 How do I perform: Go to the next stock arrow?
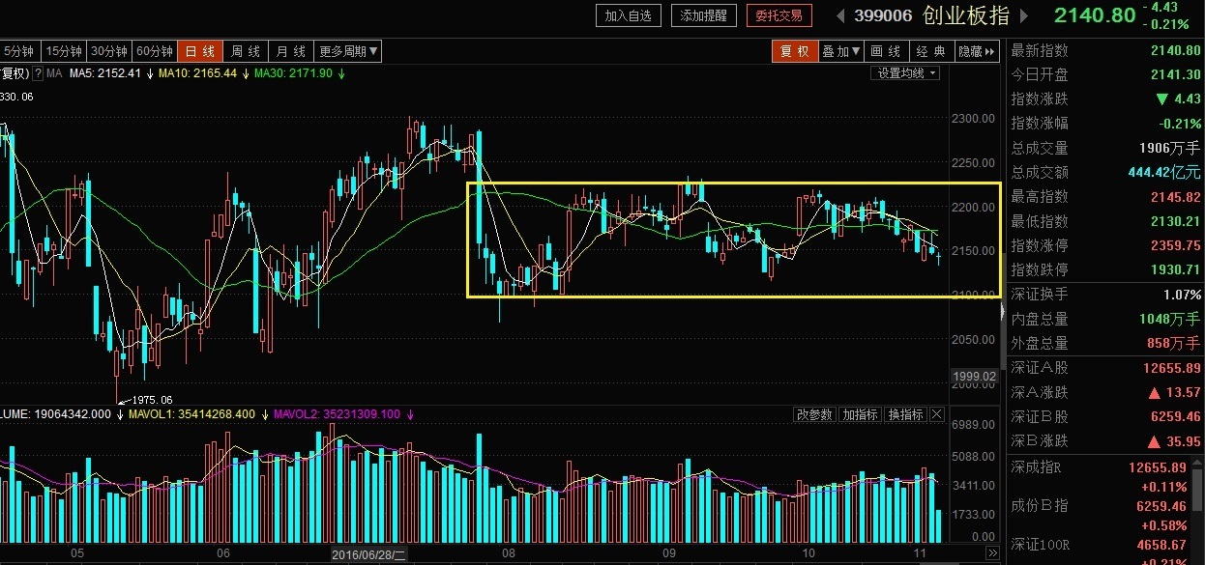(1026, 15)
